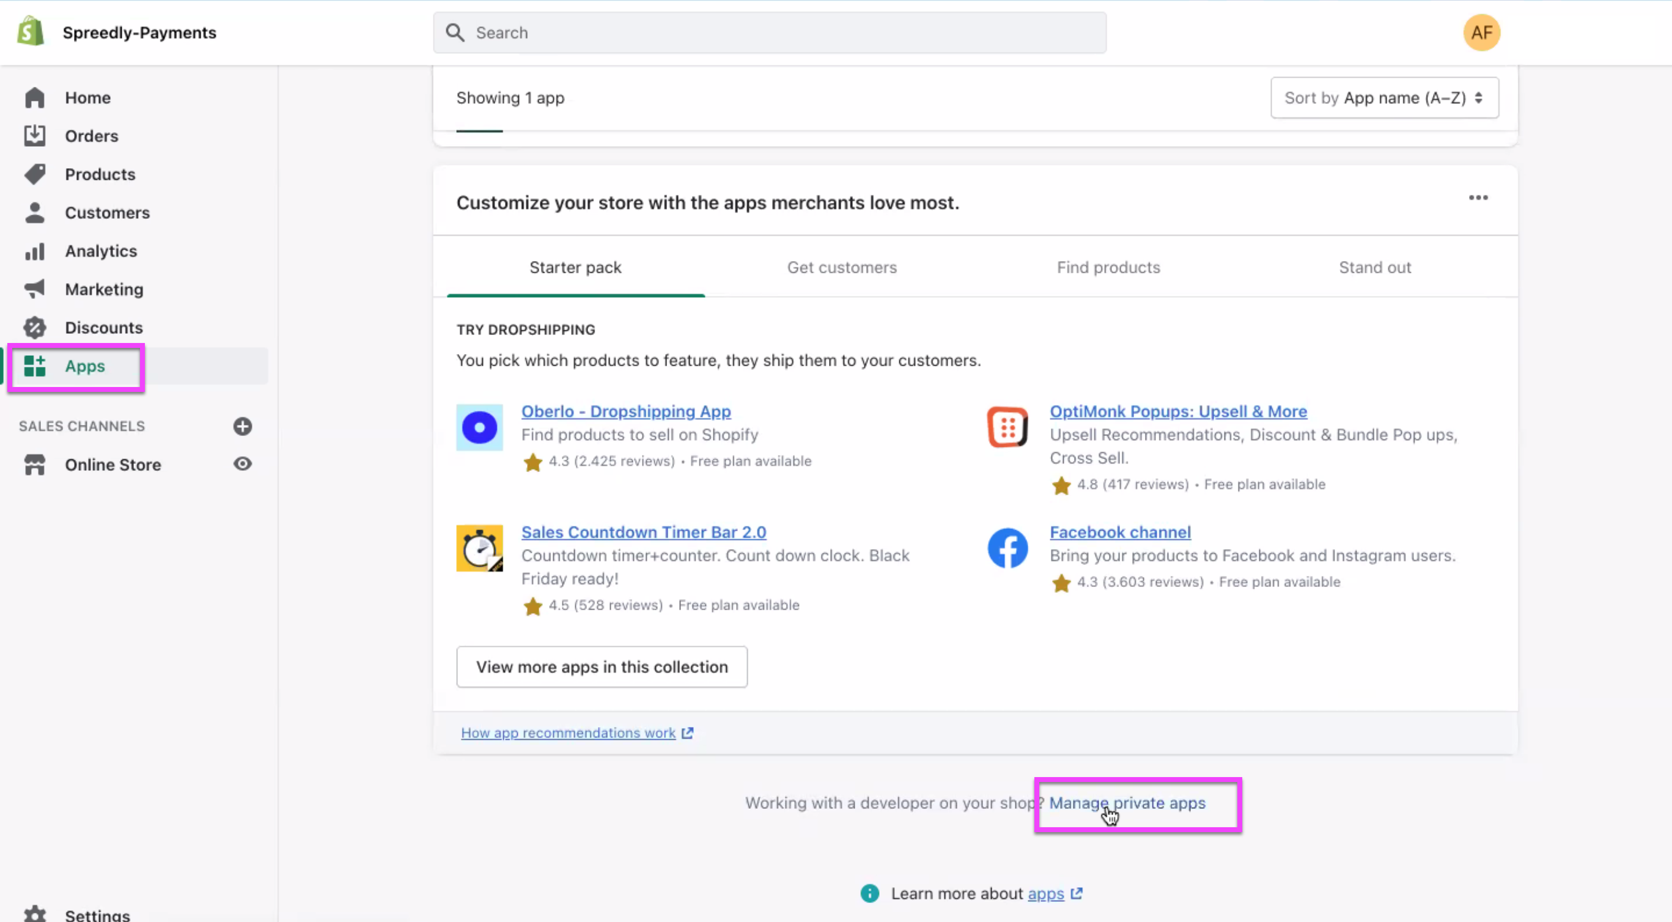
Task: Click the Facebook channel app icon
Action: point(1007,548)
